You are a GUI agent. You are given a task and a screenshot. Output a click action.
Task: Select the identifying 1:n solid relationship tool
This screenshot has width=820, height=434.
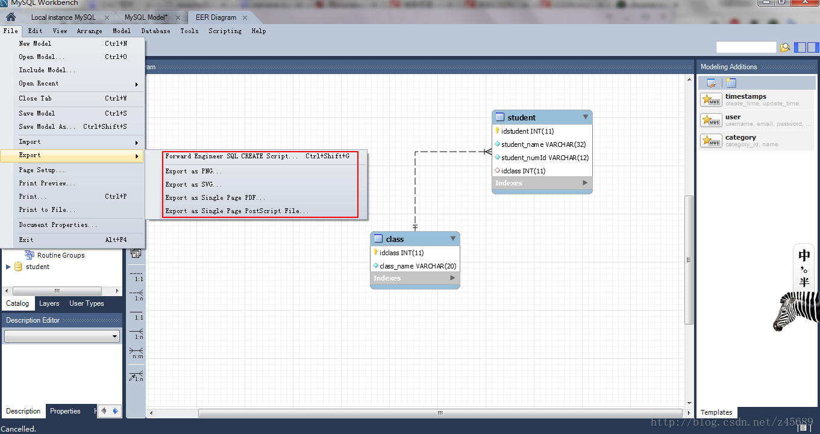tap(136, 333)
